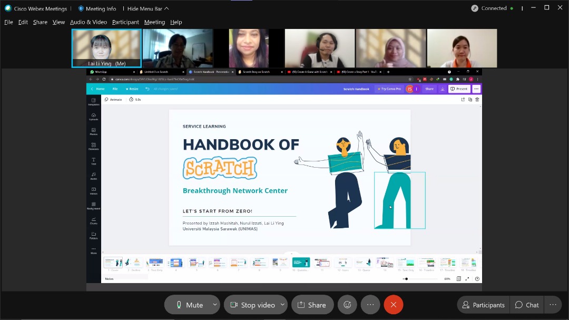This screenshot has width=569, height=320.
Task: Open the Webex File menu
Action: click(x=9, y=22)
